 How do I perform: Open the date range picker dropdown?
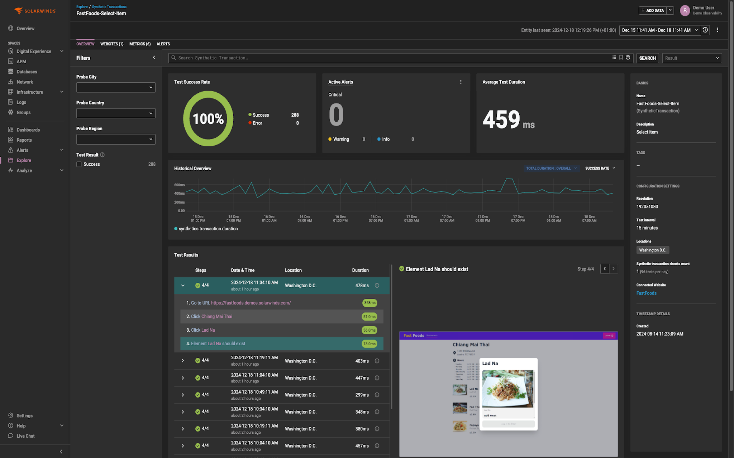[x=660, y=30]
